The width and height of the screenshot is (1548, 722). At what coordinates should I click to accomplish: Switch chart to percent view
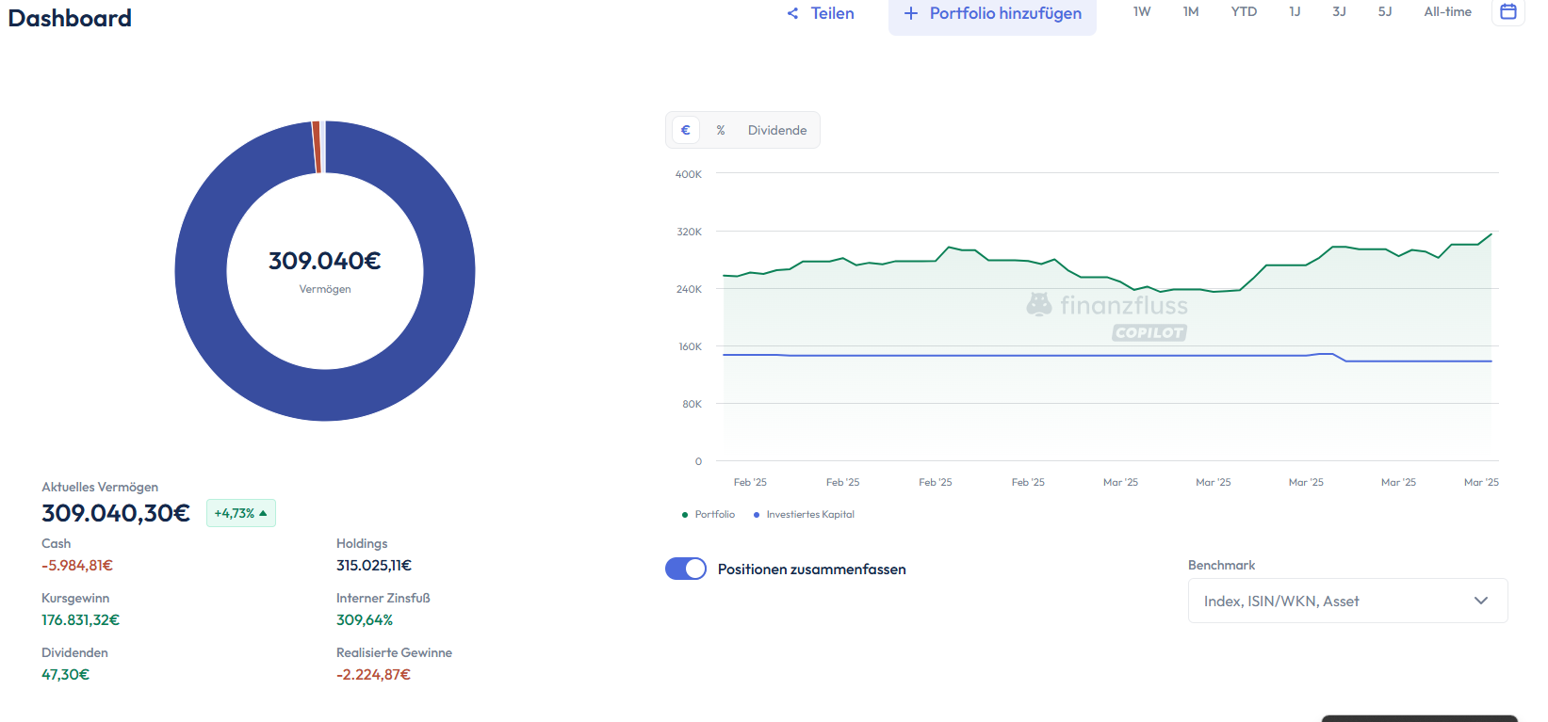[721, 130]
